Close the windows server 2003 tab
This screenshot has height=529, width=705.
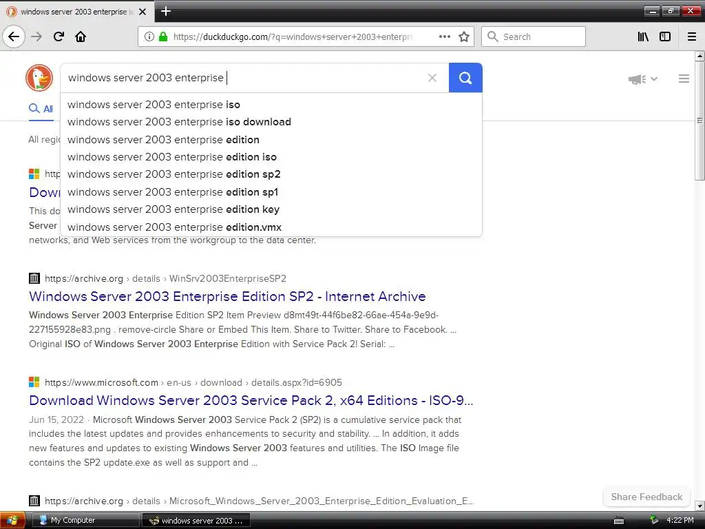pos(143,12)
